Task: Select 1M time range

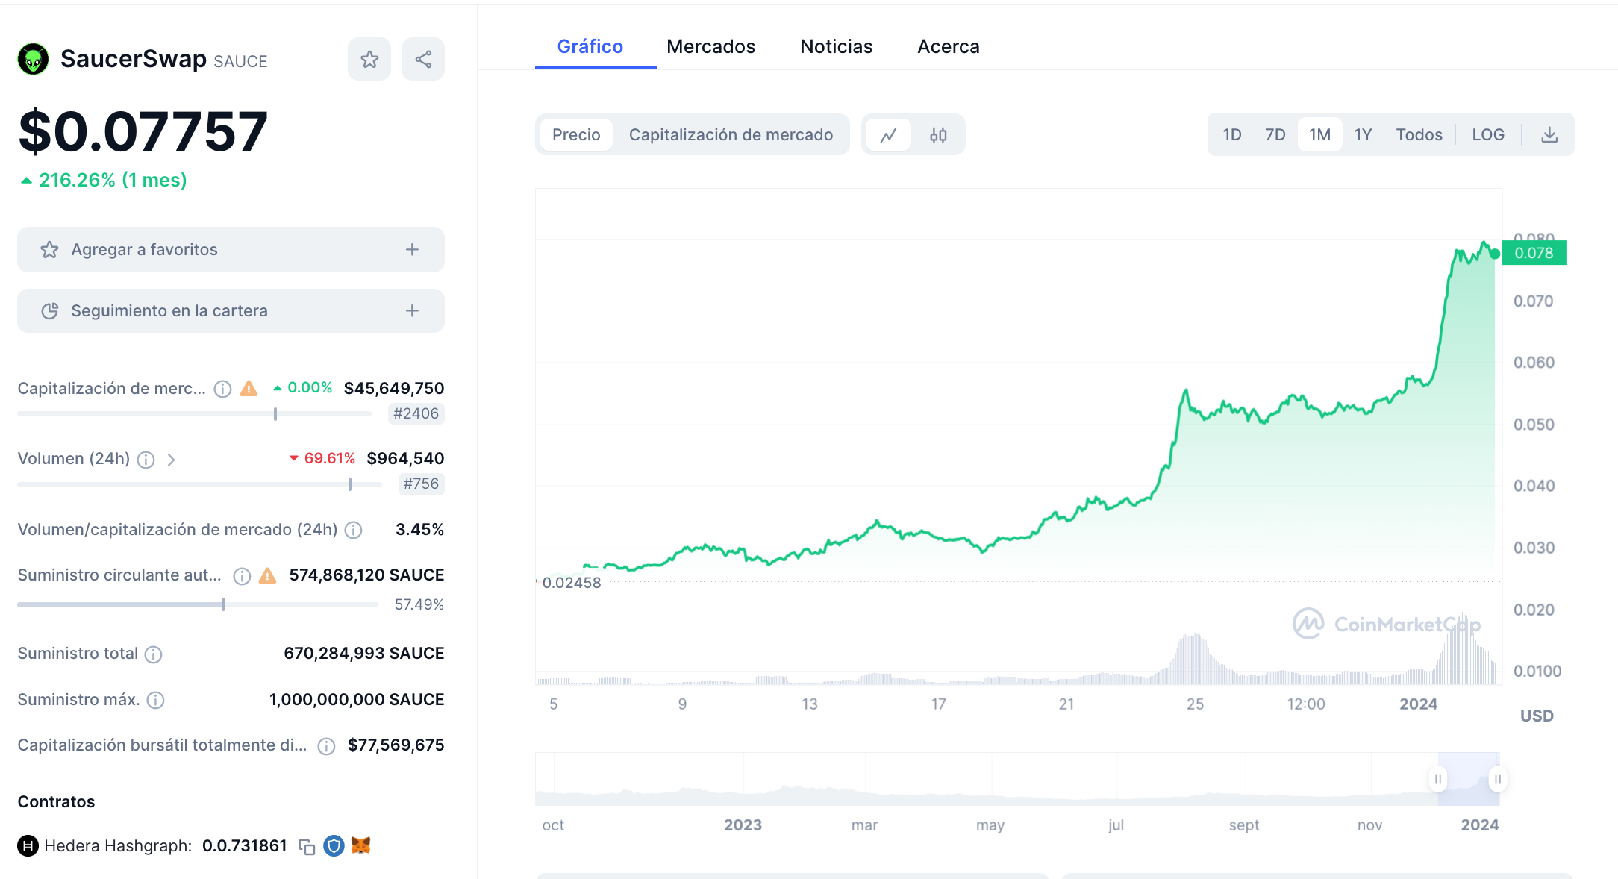Action: (x=1319, y=135)
